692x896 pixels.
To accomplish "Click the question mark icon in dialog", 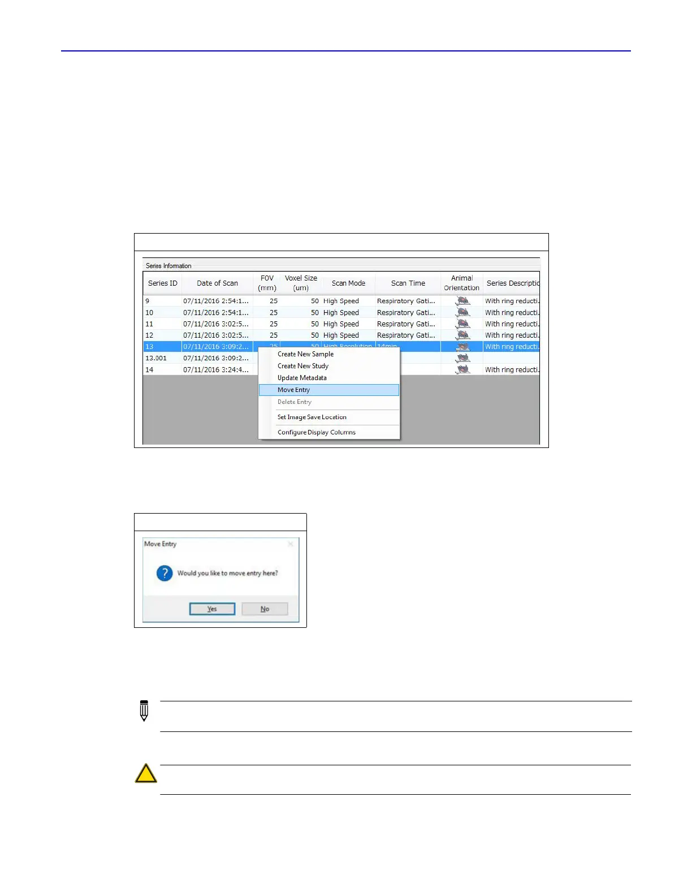I will [165, 573].
